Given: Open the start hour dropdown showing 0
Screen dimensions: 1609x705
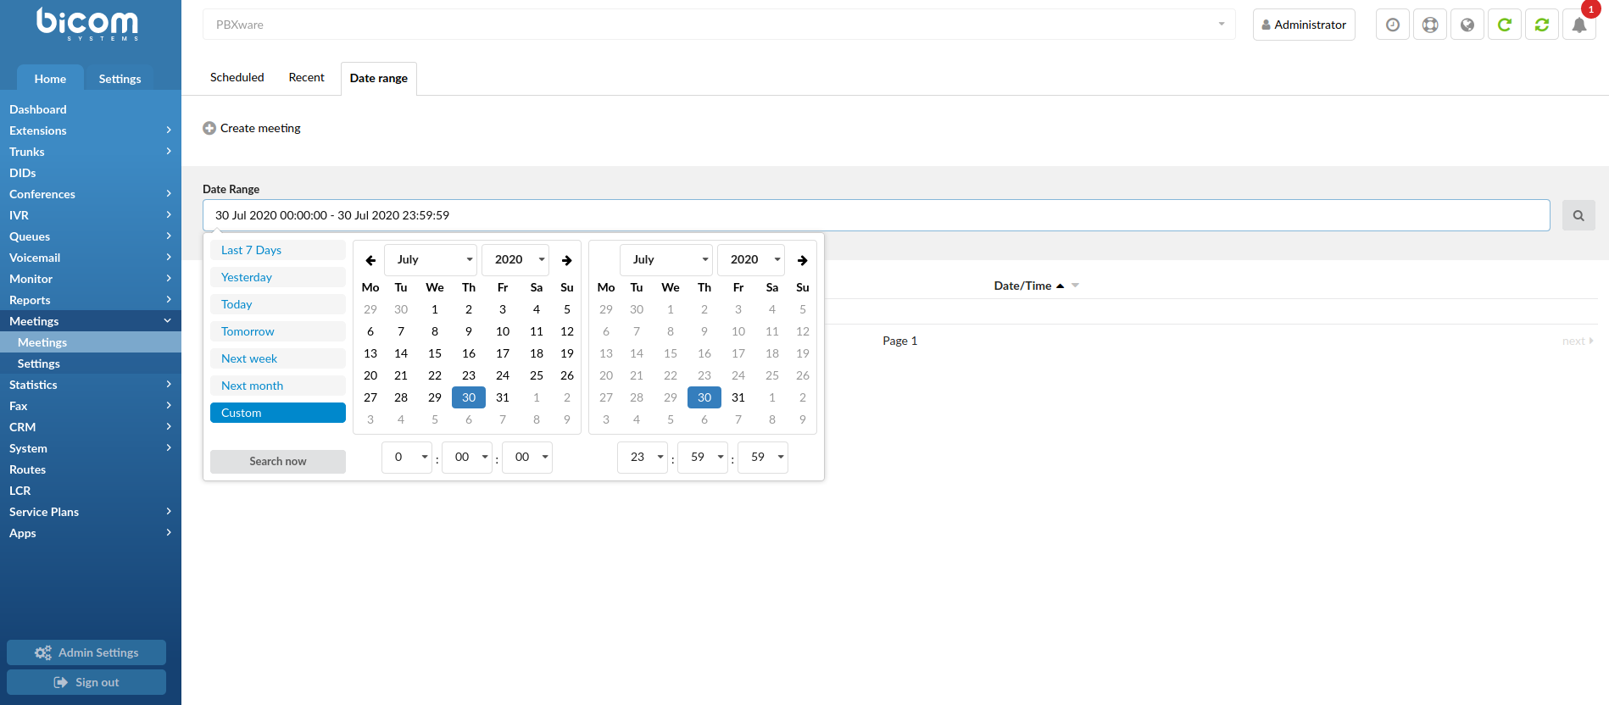Looking at the screenshot, I should [407, 457].
